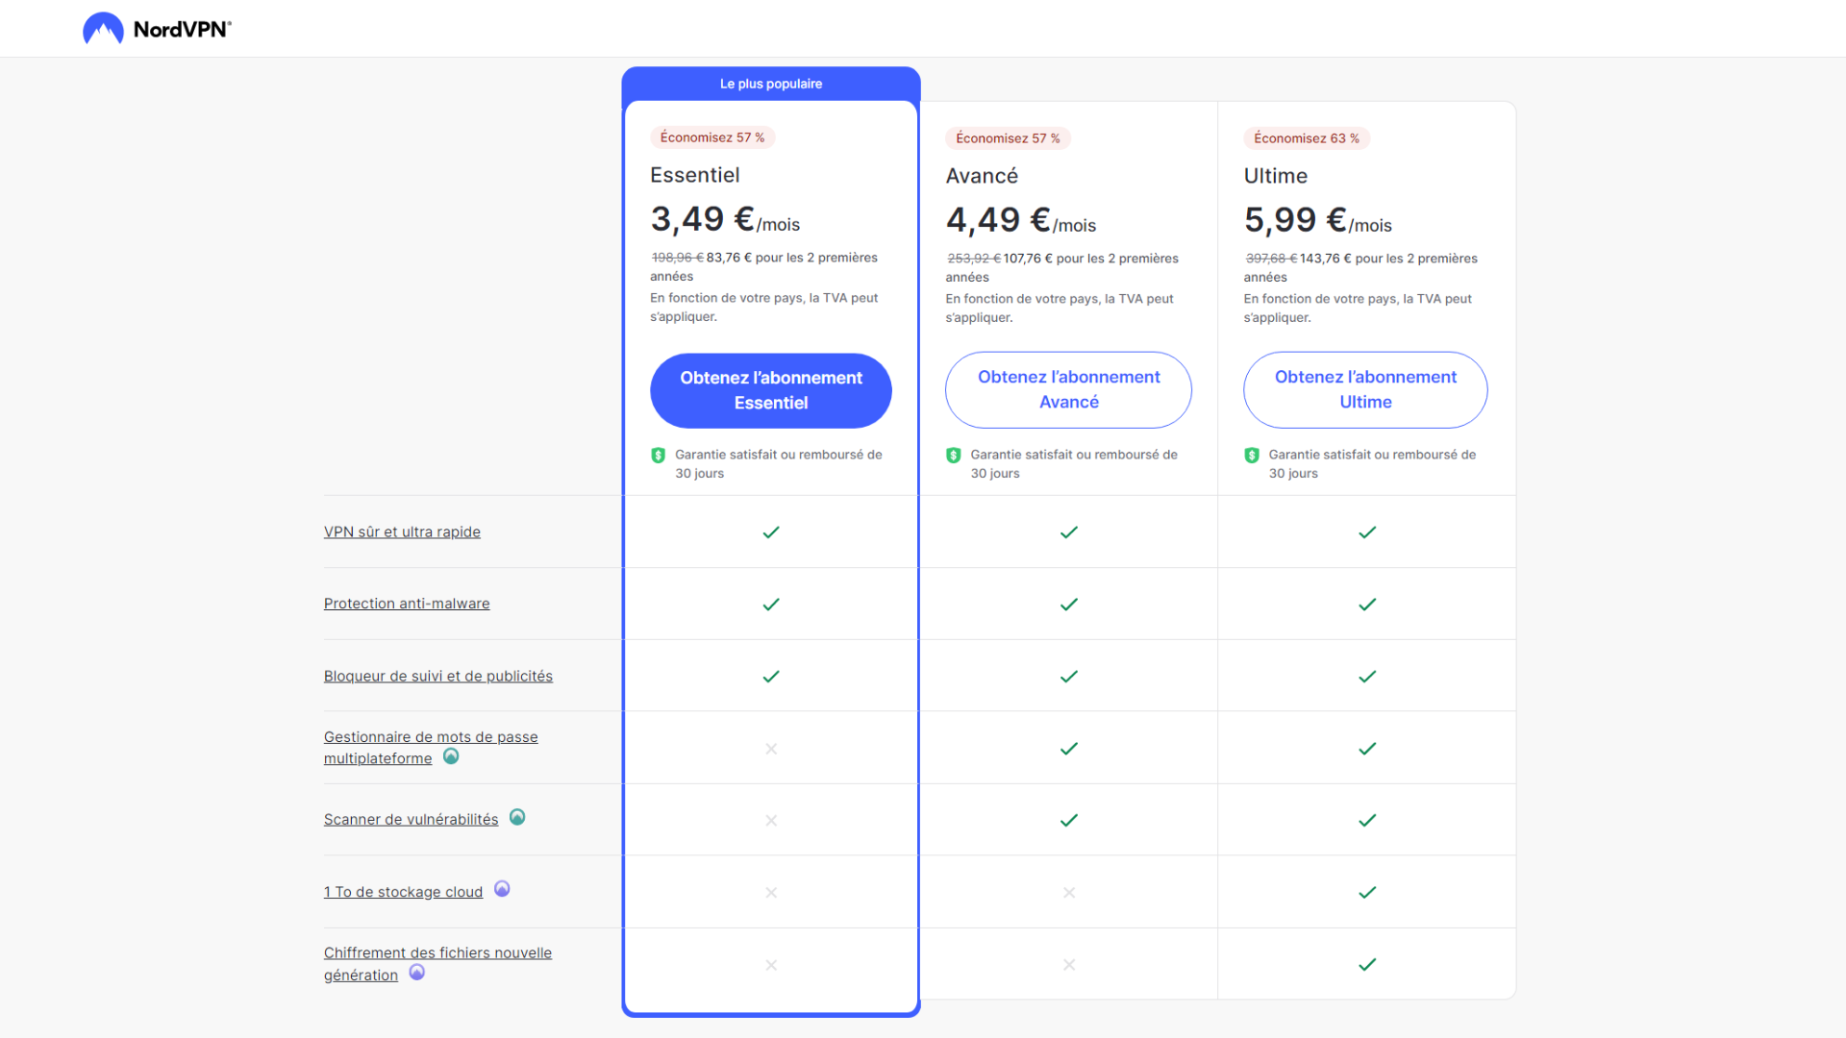Screen dimensions: 1846x1038
Task: Click NordLocker icon beside Chiffrement des fichiers
Action: [x=417, y=973]
